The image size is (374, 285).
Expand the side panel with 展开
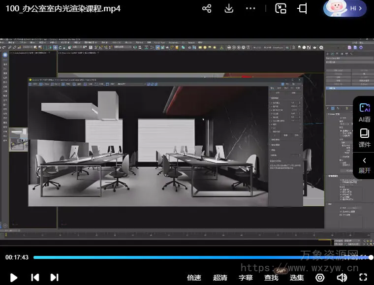tap(364, 164)
